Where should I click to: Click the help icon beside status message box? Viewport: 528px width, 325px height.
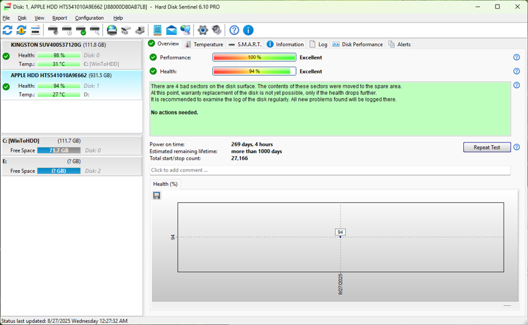pyautogui.click(x=517, y=85)
